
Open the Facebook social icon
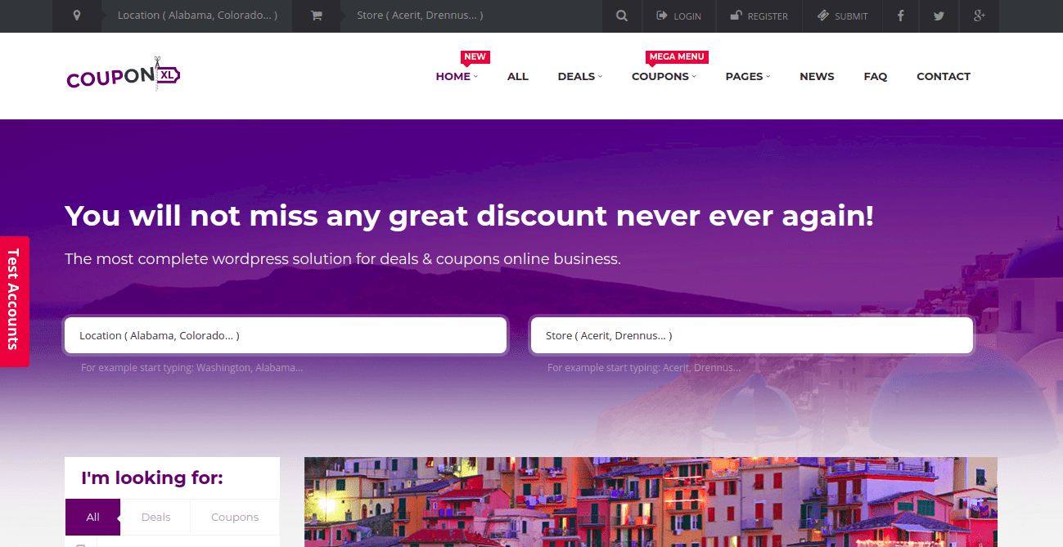900,16
